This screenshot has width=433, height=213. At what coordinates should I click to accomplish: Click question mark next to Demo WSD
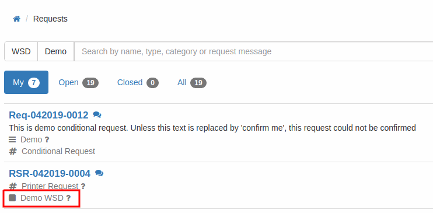68,198
